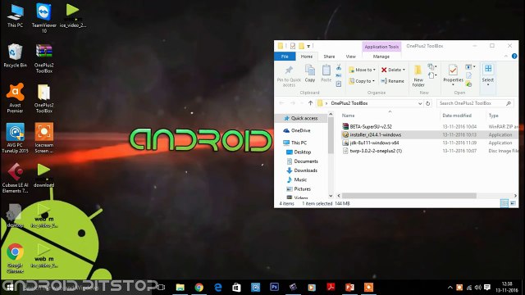Image resolution: width=525 pixels, height=295 pixels.
Task: Open Icecream Screen Recorder desktop shortcut
Action: pyautogui.click(x=43, y=138)
